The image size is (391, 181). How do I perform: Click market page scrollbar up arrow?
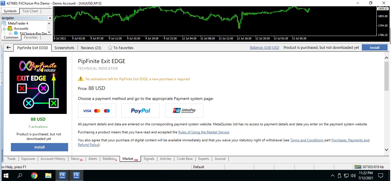(x=386, y=58)
